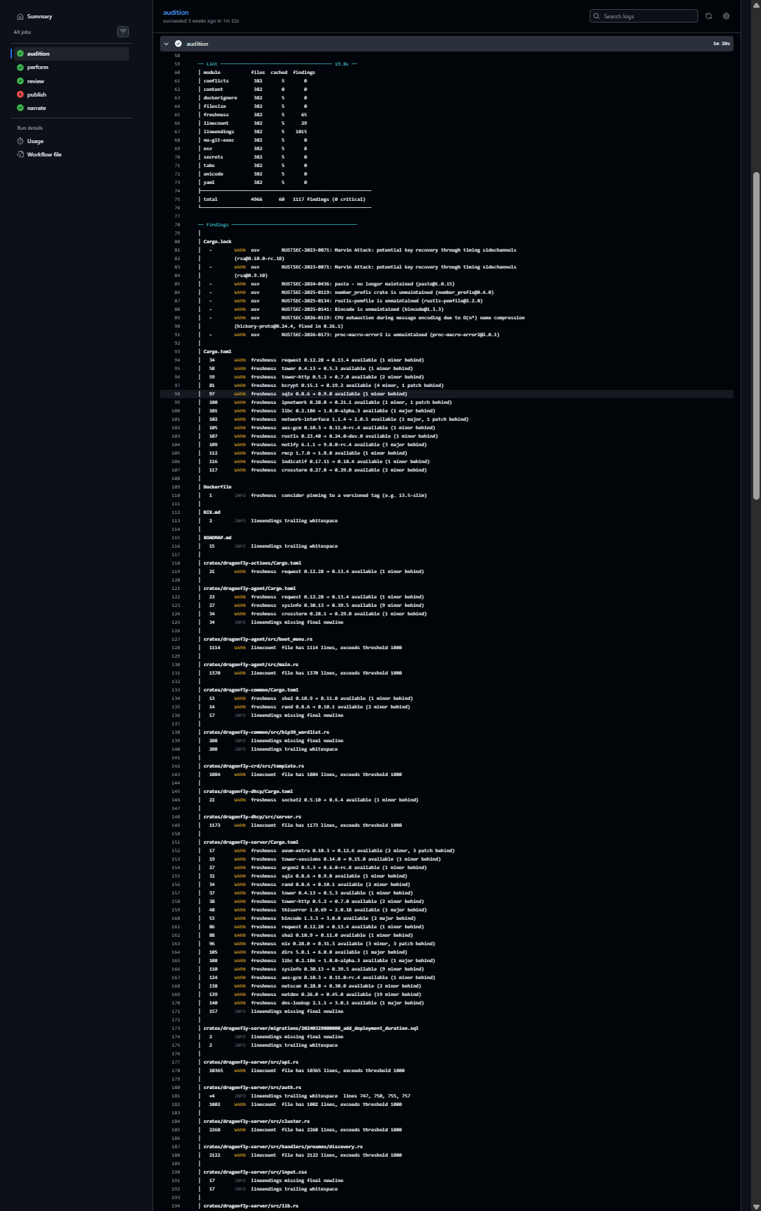Click log line number 80
Screen dimensions: 761x1211
(x=177, y=242)
